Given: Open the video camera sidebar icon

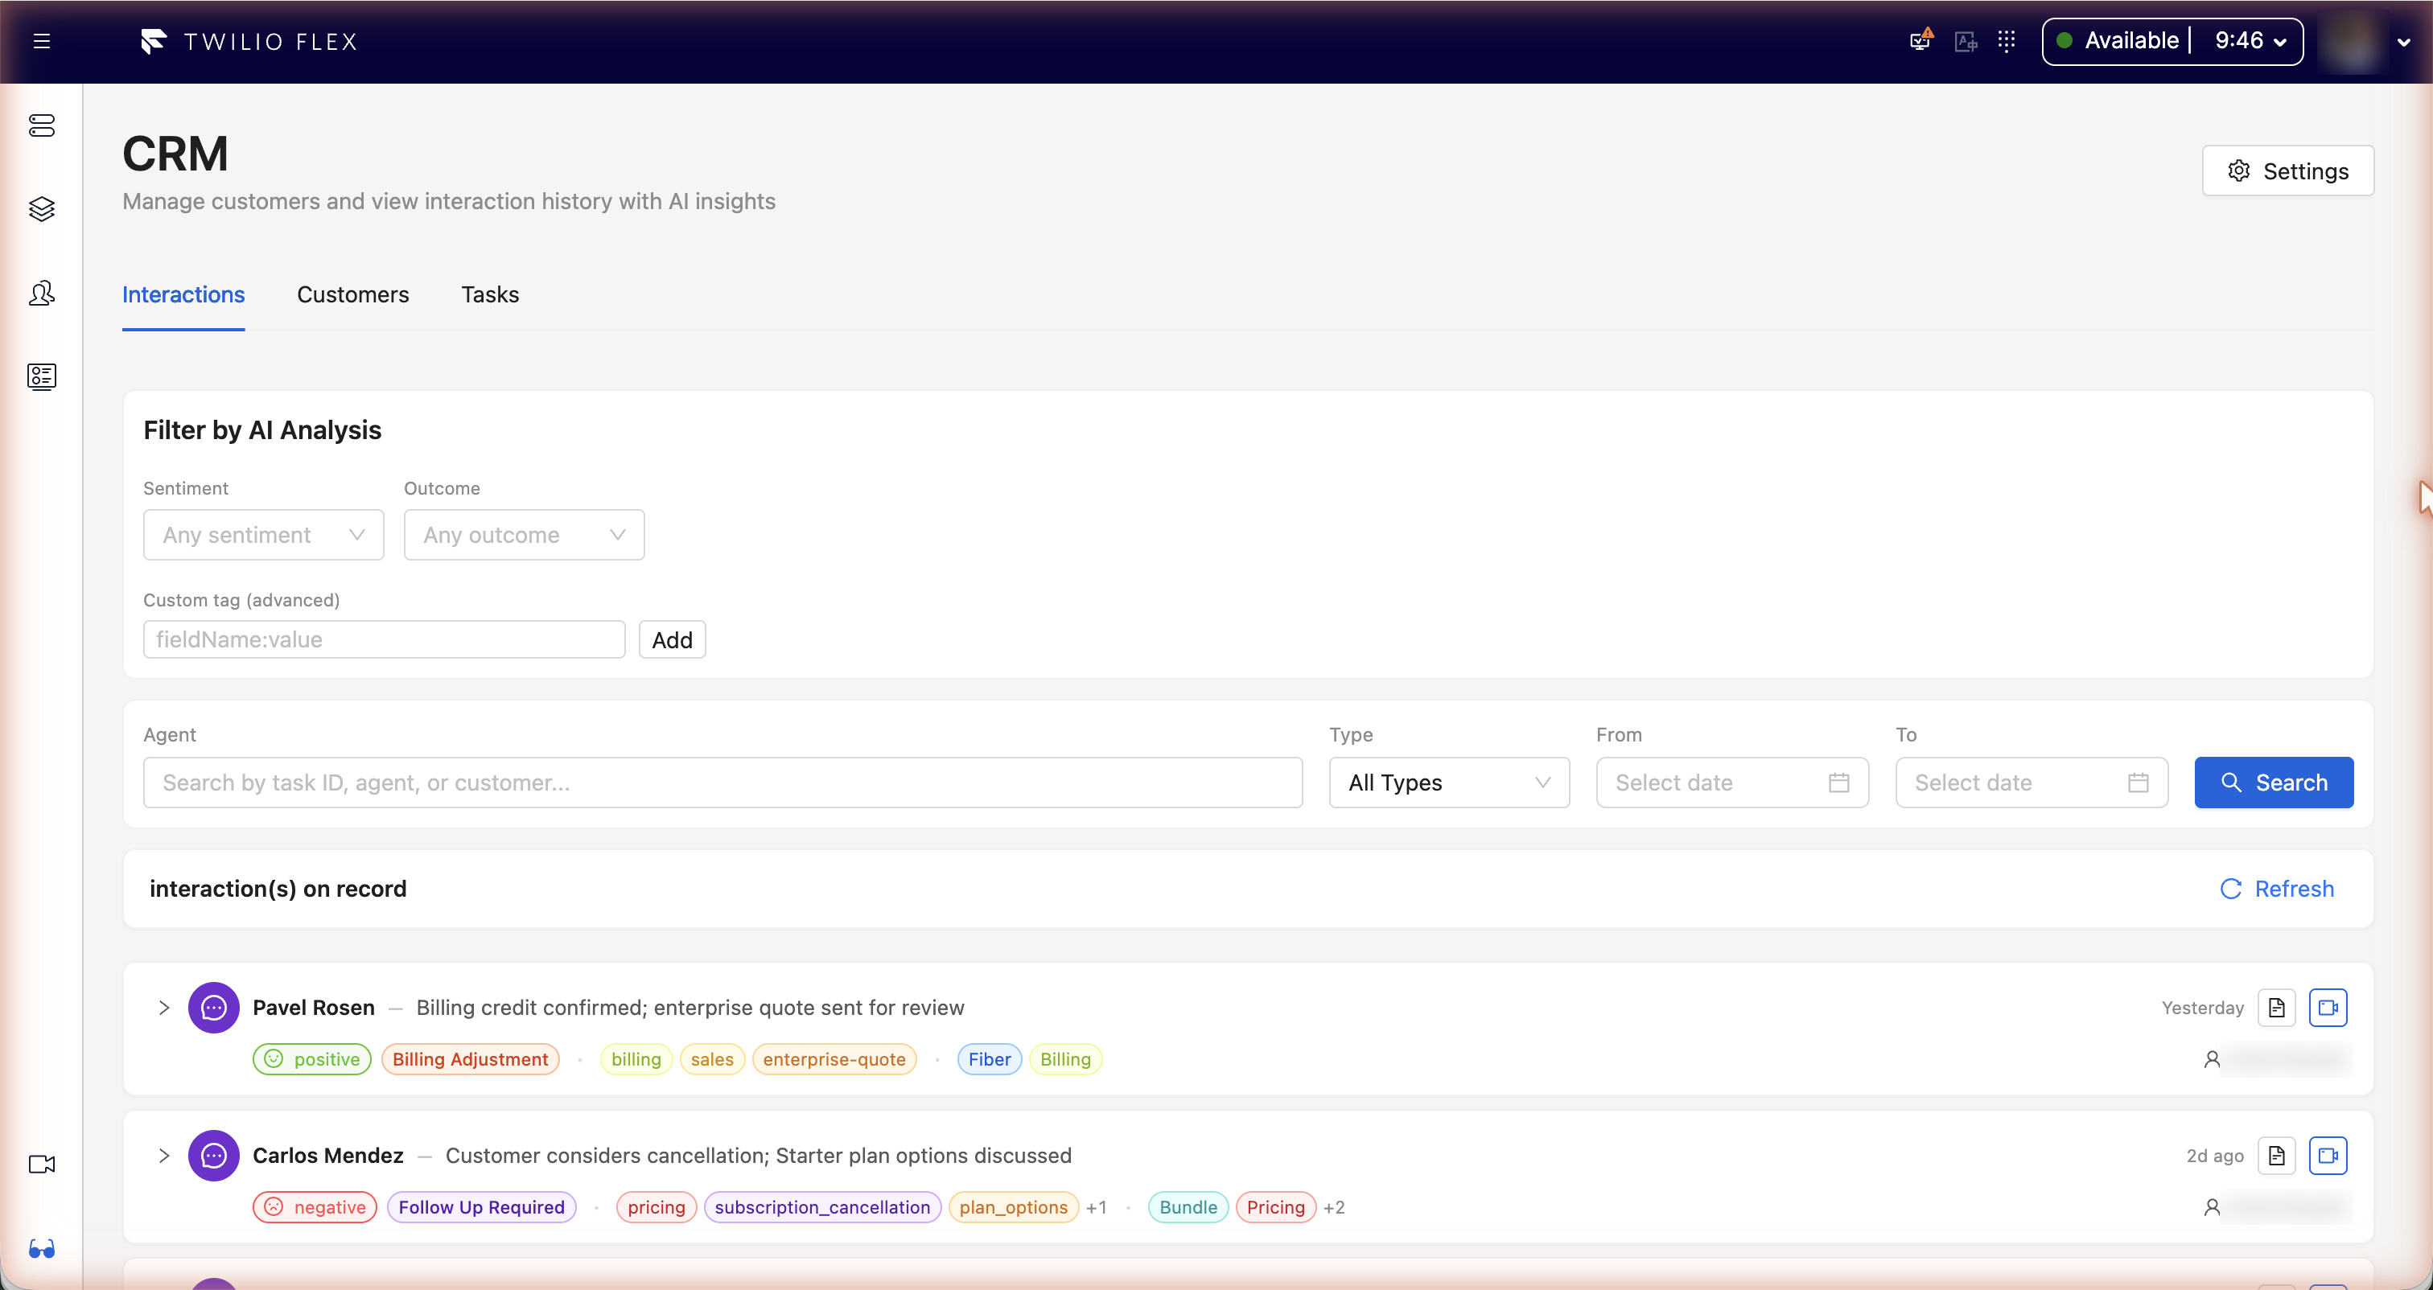Looking at the screenshot, I should (42, 1164).
